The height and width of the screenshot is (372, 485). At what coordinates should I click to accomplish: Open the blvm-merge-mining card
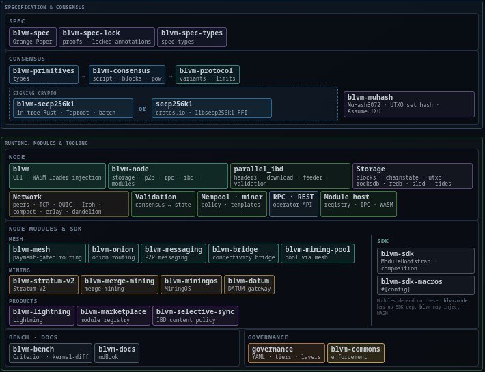120,285
